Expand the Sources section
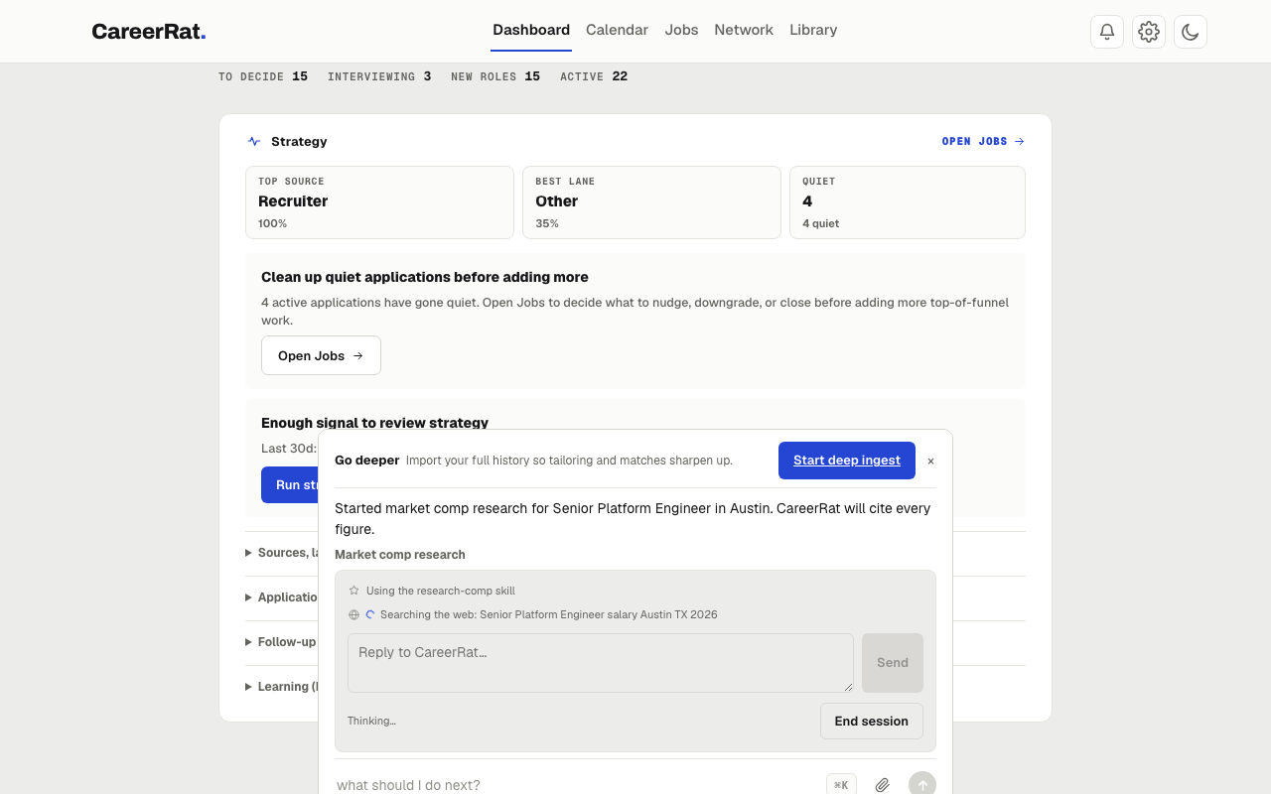The image size is (1271, 794). point(282,553)
